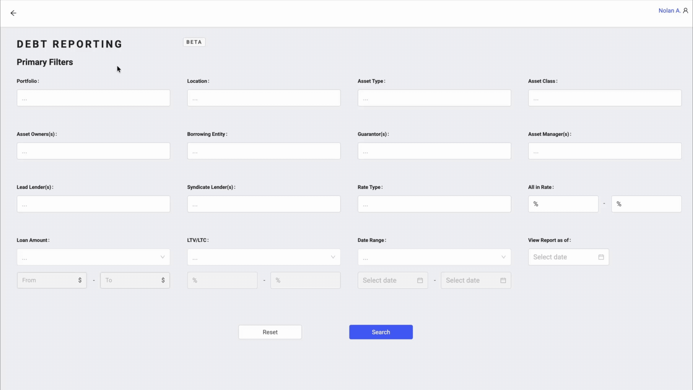Open calendar for View Report as of
This screenshot has height=390, width=693.
click(601, 257)
